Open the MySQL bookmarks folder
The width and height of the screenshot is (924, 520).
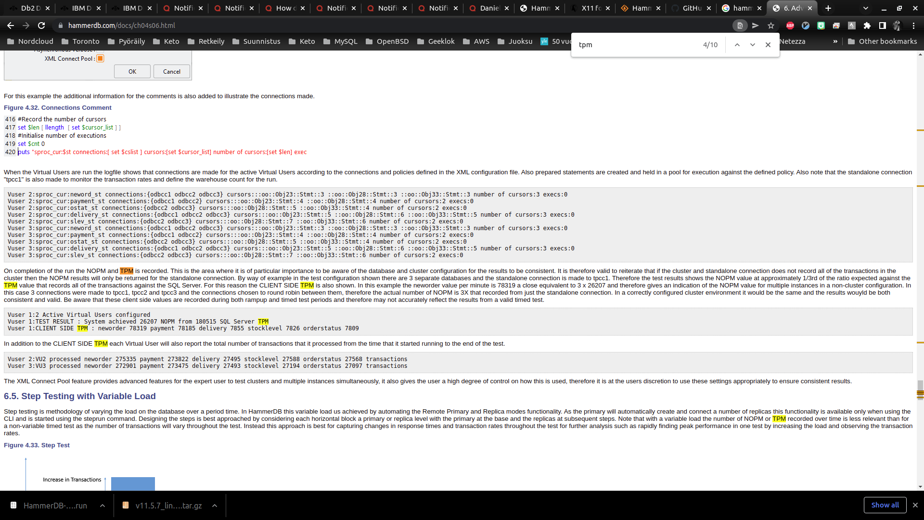[x=340, y=41]
